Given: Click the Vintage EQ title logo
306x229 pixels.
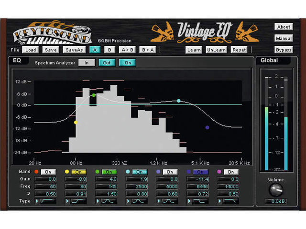Looking at the screenshot, I should click(205, 32).
